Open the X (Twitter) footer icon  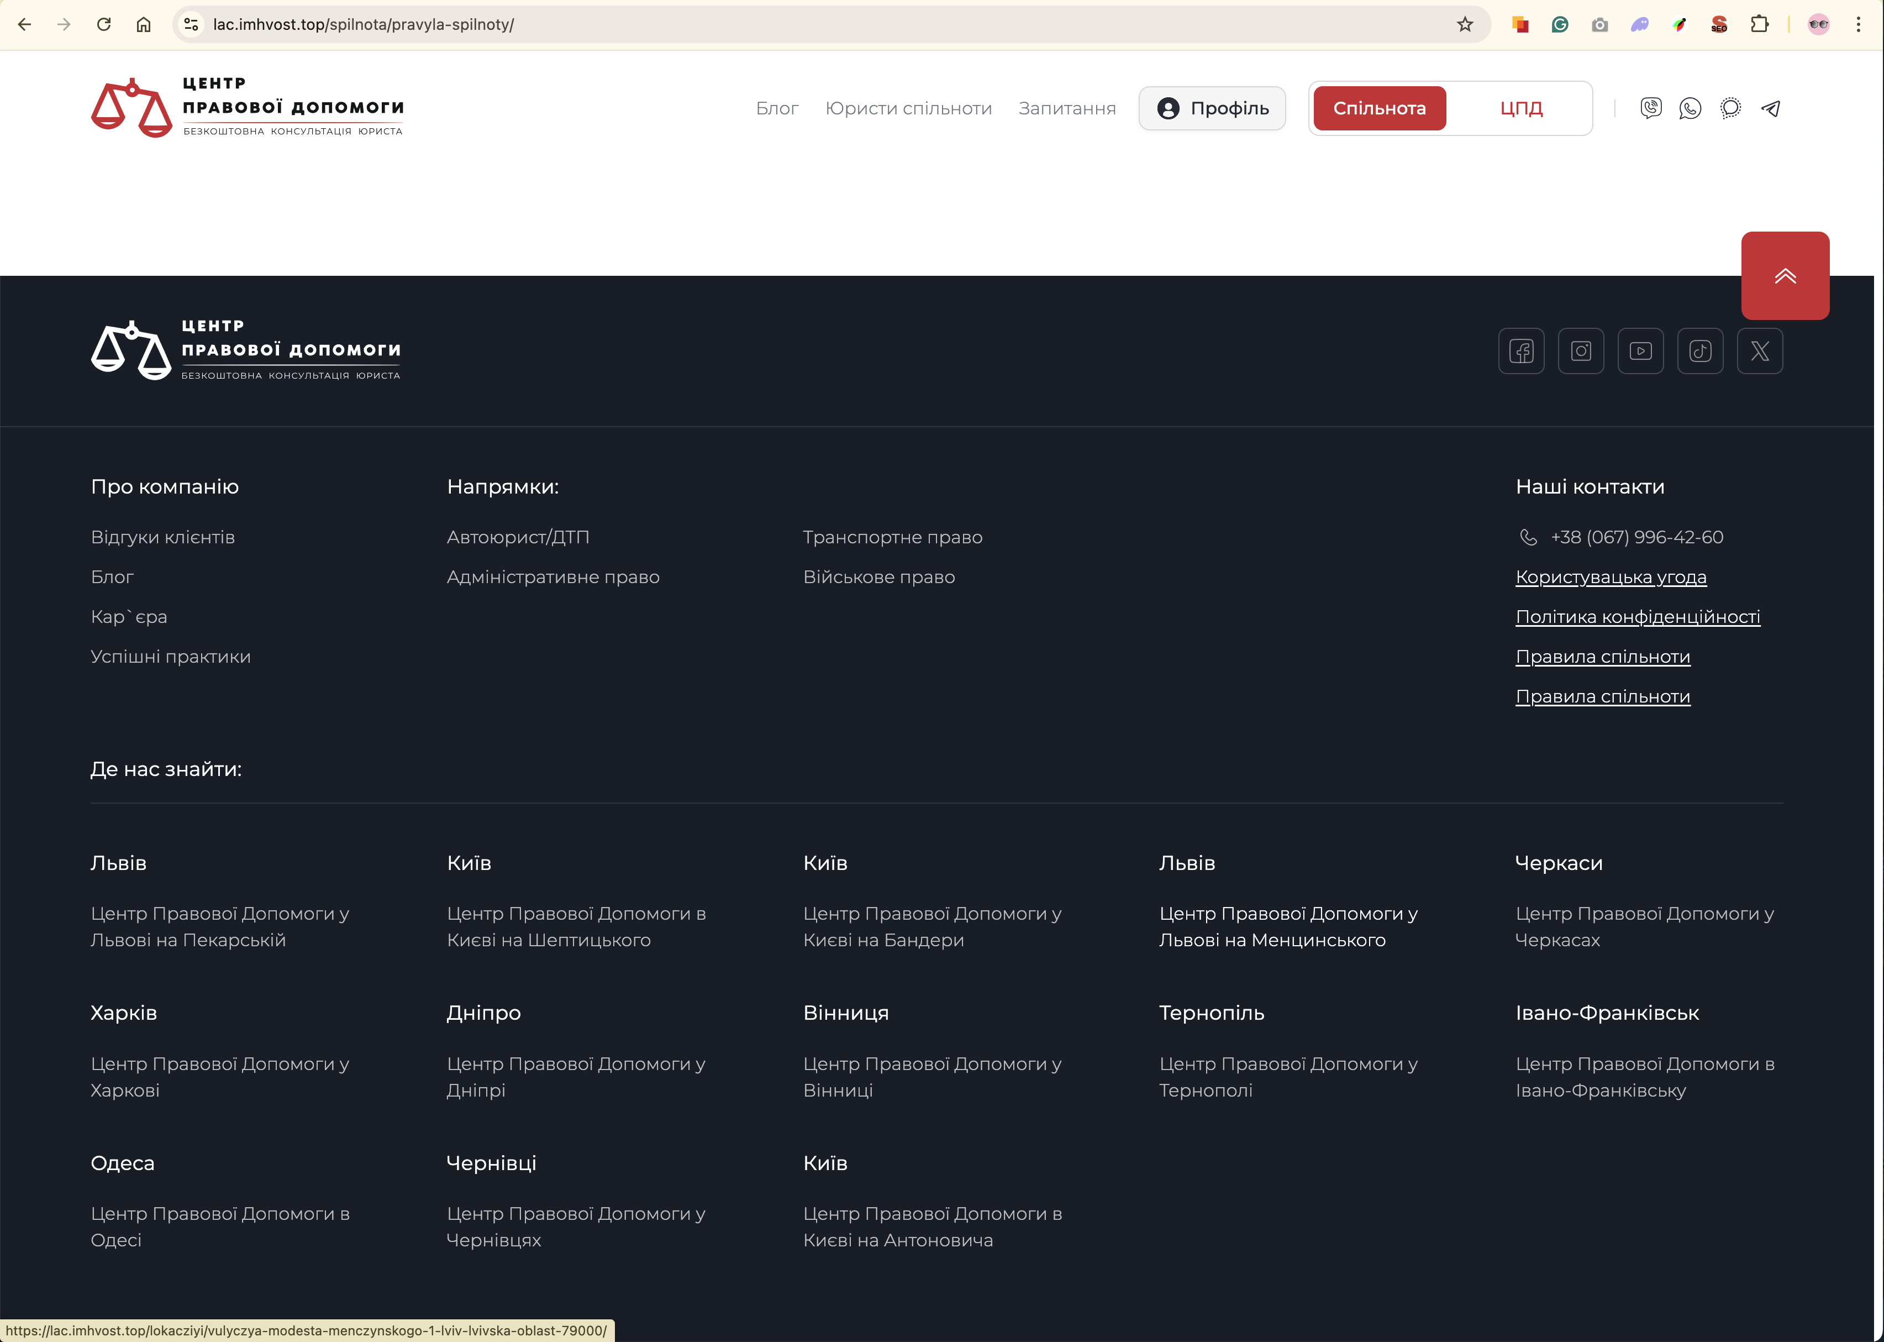pyautogui.click(x=1759, y=351)
